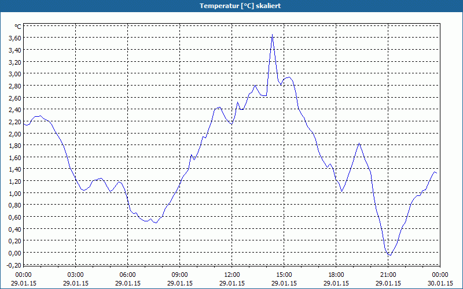Select the 09:00 time label
Viewport: 463px width, 289px height.
click(x=180, y=275)
